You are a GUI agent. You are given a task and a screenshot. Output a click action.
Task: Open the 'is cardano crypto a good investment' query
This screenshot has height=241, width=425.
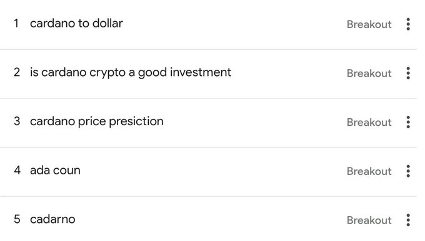pos(131,73)
